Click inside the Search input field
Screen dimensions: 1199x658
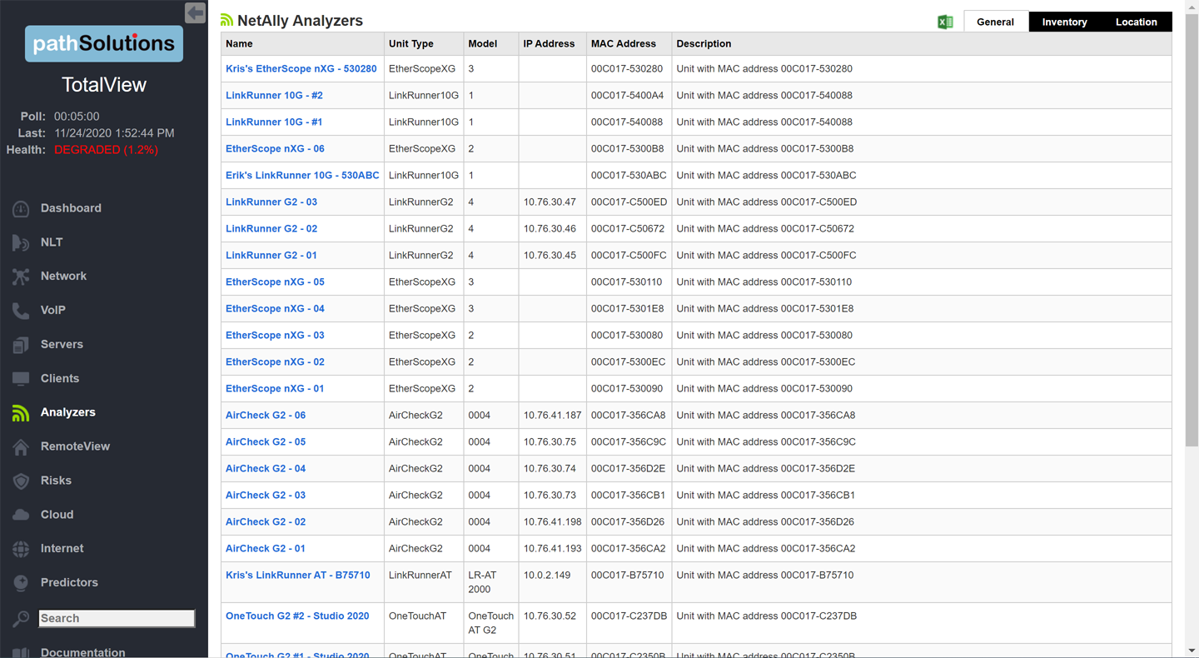(117, 618)
